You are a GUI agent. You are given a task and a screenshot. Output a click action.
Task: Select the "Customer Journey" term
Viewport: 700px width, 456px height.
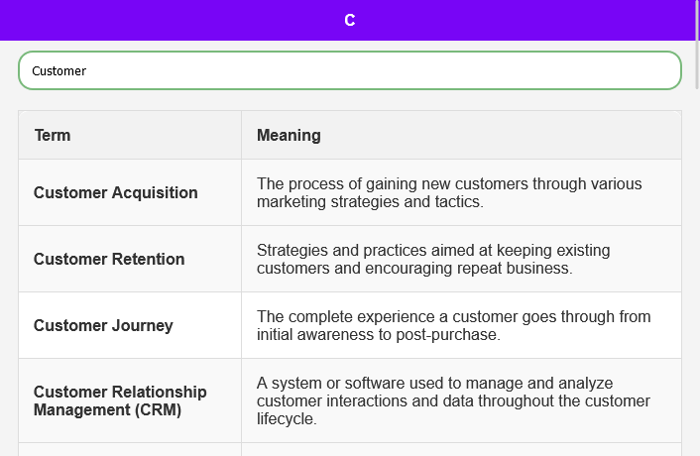(x=103, y=325)
